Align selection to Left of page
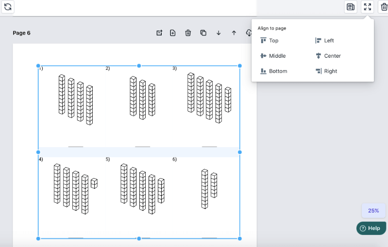Image resolution: width=388 pixels, height=247 pixels. (324, 41)
